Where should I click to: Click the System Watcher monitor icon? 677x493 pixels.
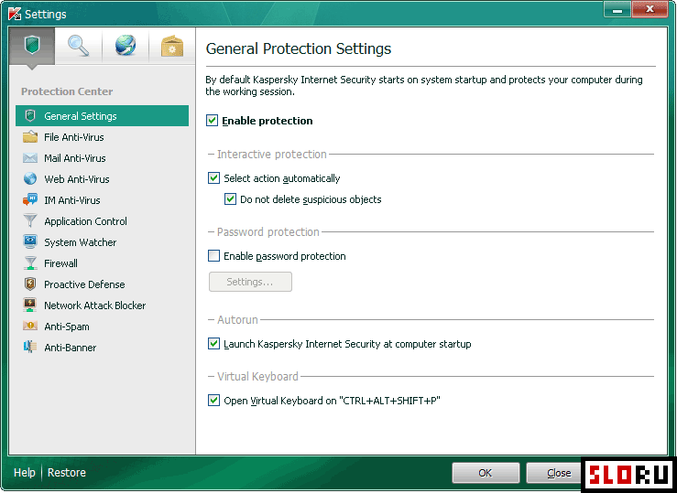30,241
